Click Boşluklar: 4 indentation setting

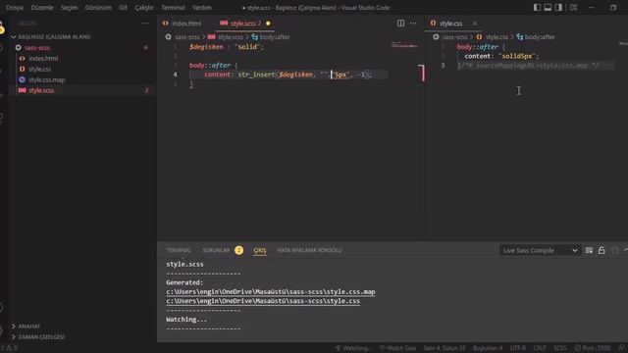(488, 348)
